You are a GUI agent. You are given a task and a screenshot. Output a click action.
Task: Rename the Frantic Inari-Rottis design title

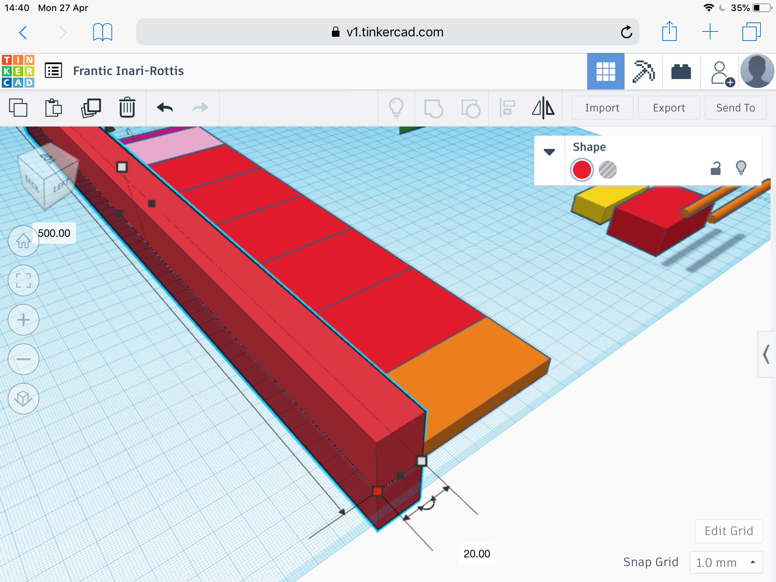[x=128, y=71]
